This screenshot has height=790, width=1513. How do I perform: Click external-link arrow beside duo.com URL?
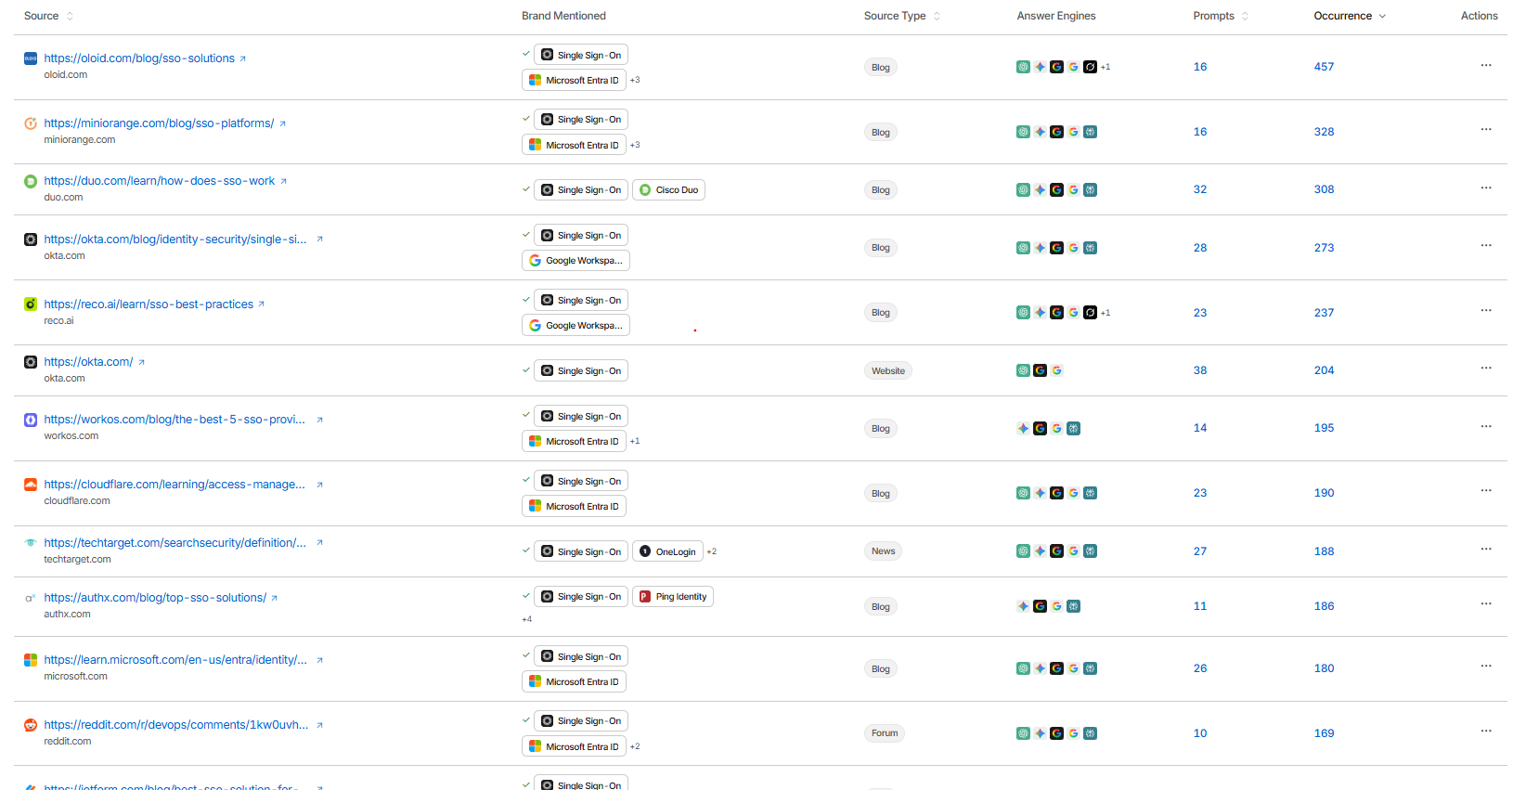(283, 181)
